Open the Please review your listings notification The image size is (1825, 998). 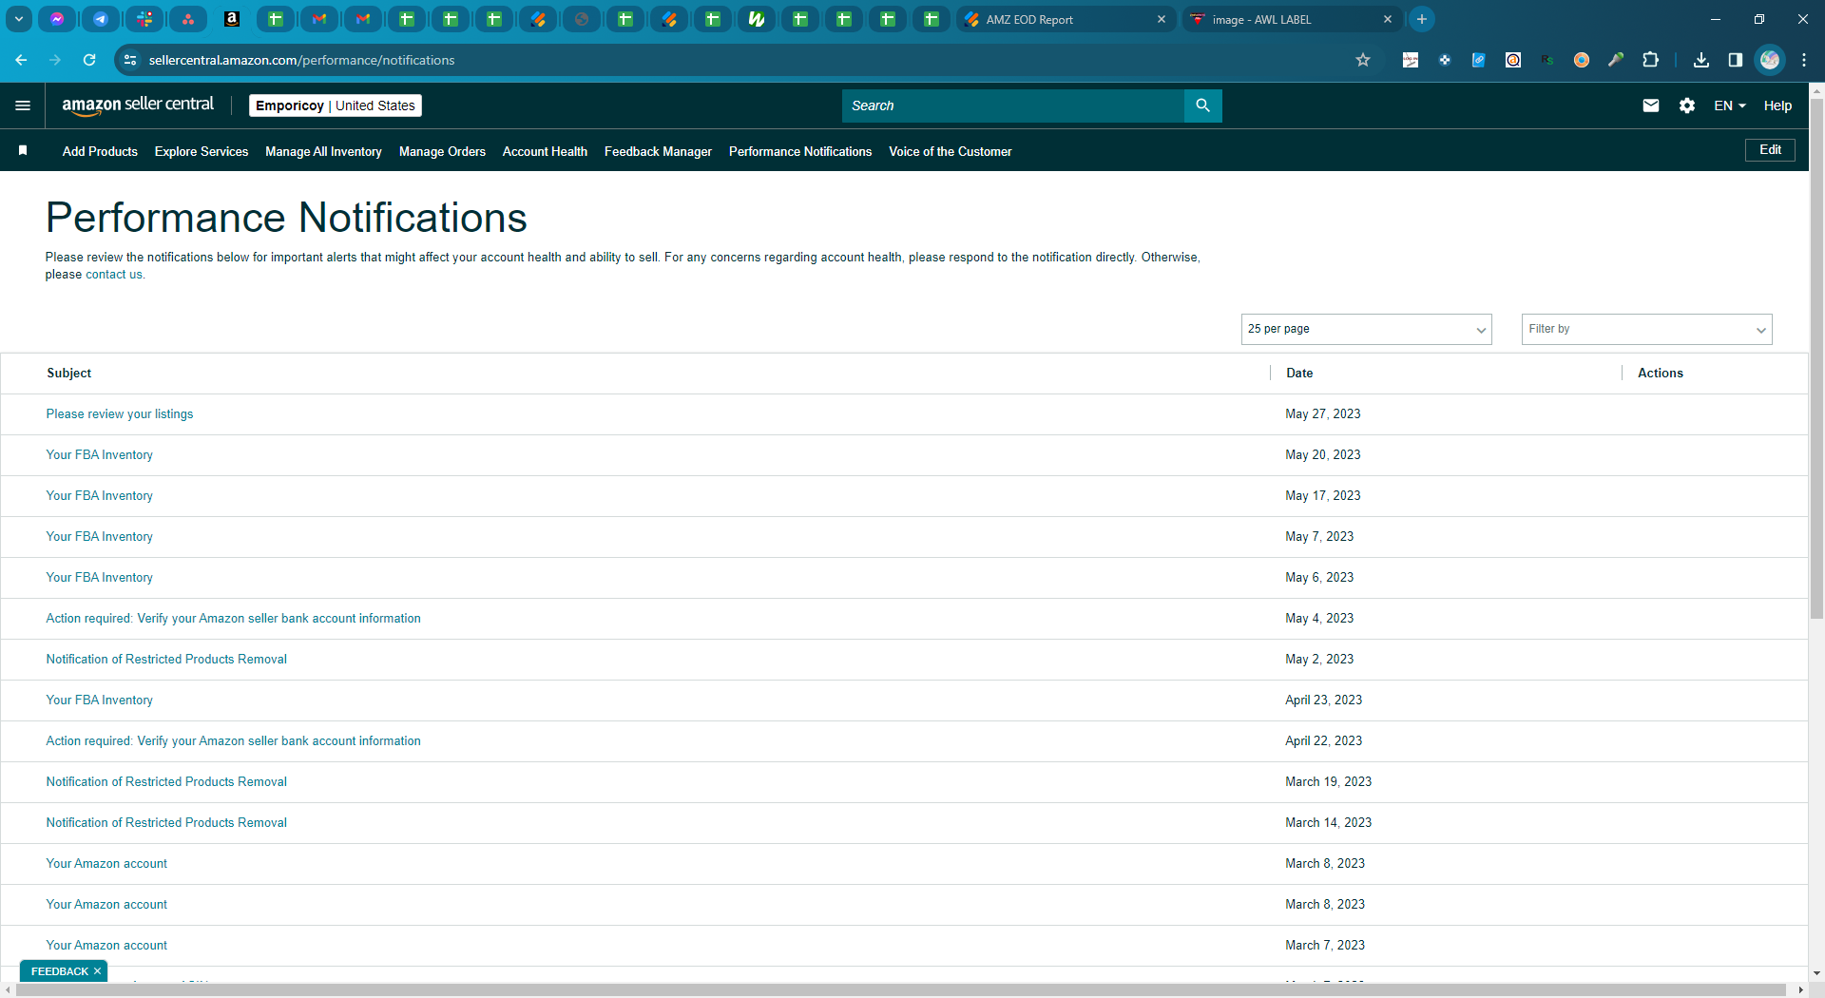[x=120, y=414]
